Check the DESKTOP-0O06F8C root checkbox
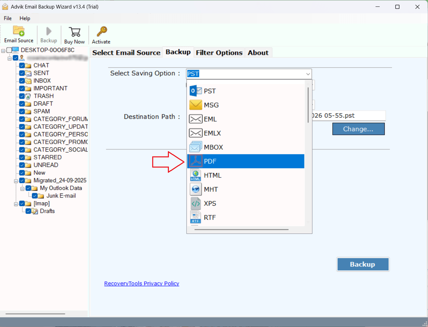428x327 pixels. (x=9, y=50)
